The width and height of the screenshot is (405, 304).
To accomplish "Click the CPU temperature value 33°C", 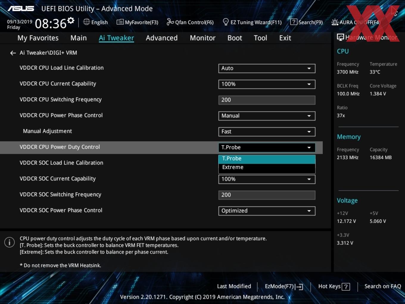I will click(x=375, y=72).
